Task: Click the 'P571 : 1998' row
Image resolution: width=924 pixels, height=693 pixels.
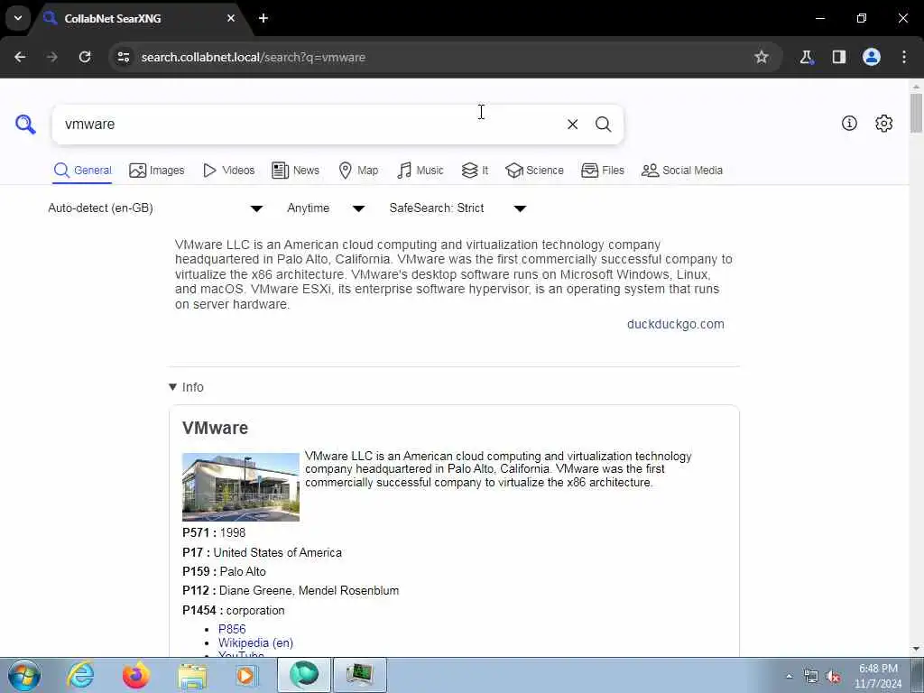Action: point(214,532)
